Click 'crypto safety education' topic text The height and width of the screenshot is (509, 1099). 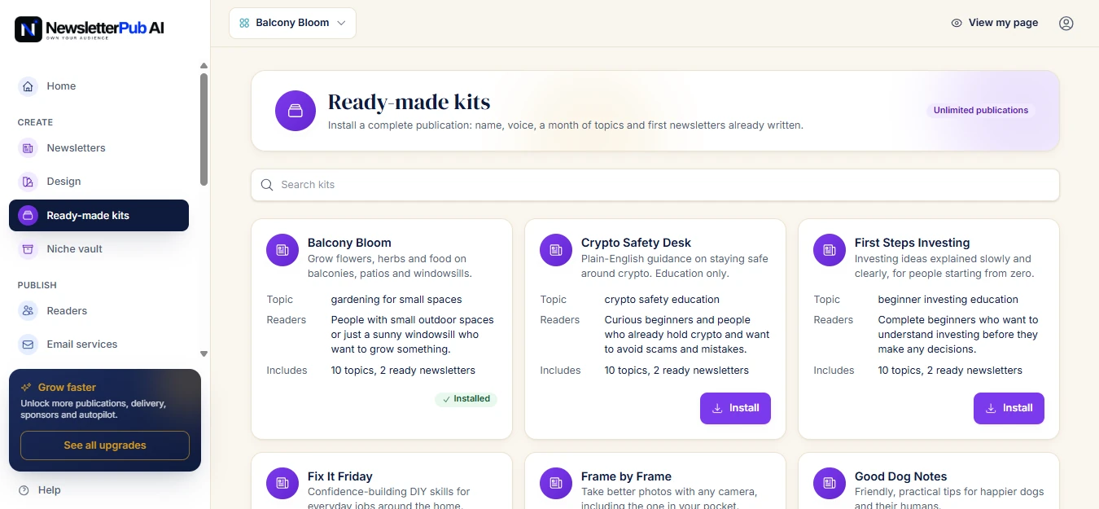tap(662, 300)
